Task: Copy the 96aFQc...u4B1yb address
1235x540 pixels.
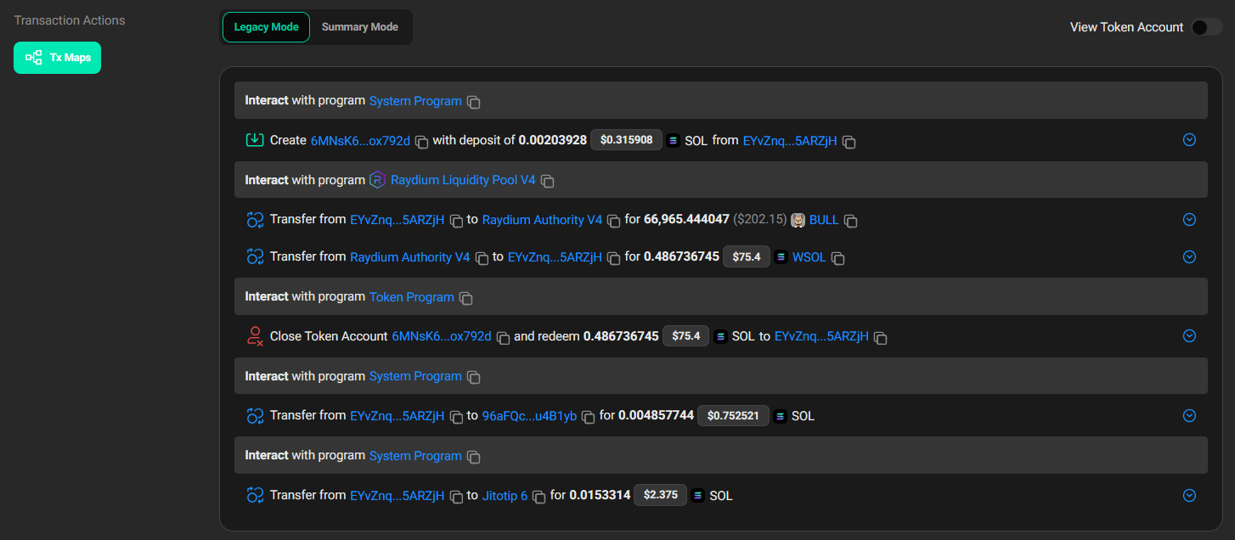Action: 588,417
